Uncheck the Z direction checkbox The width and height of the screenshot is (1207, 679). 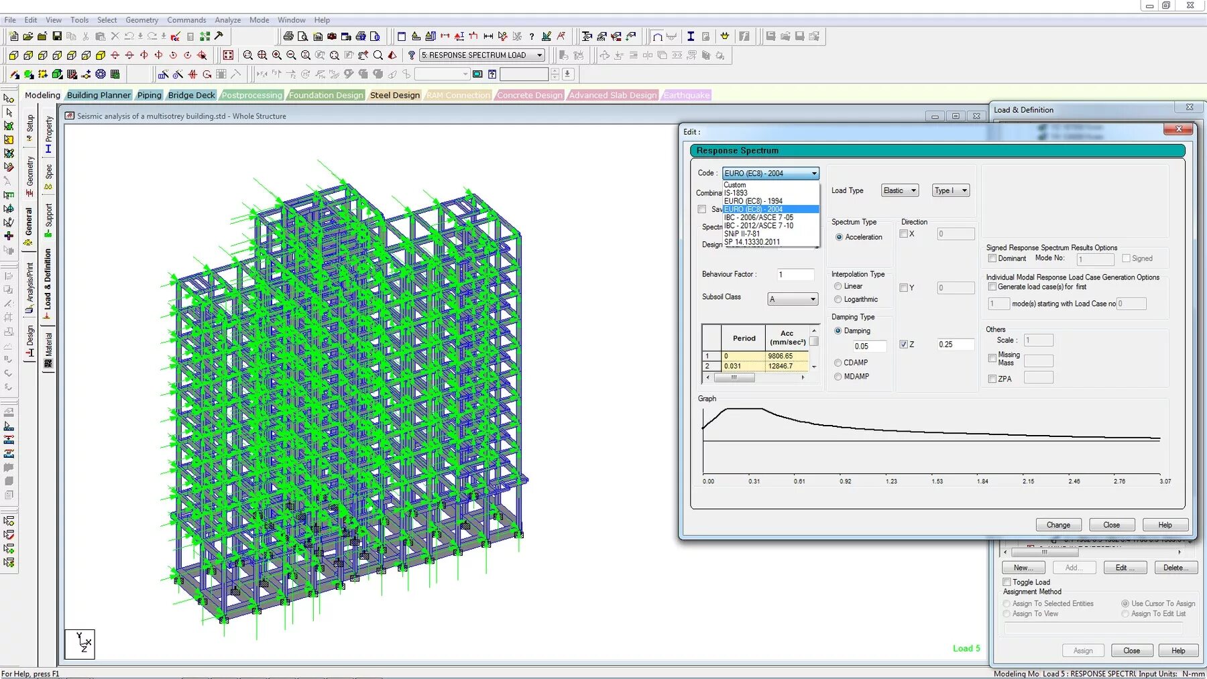pos(904,345)
